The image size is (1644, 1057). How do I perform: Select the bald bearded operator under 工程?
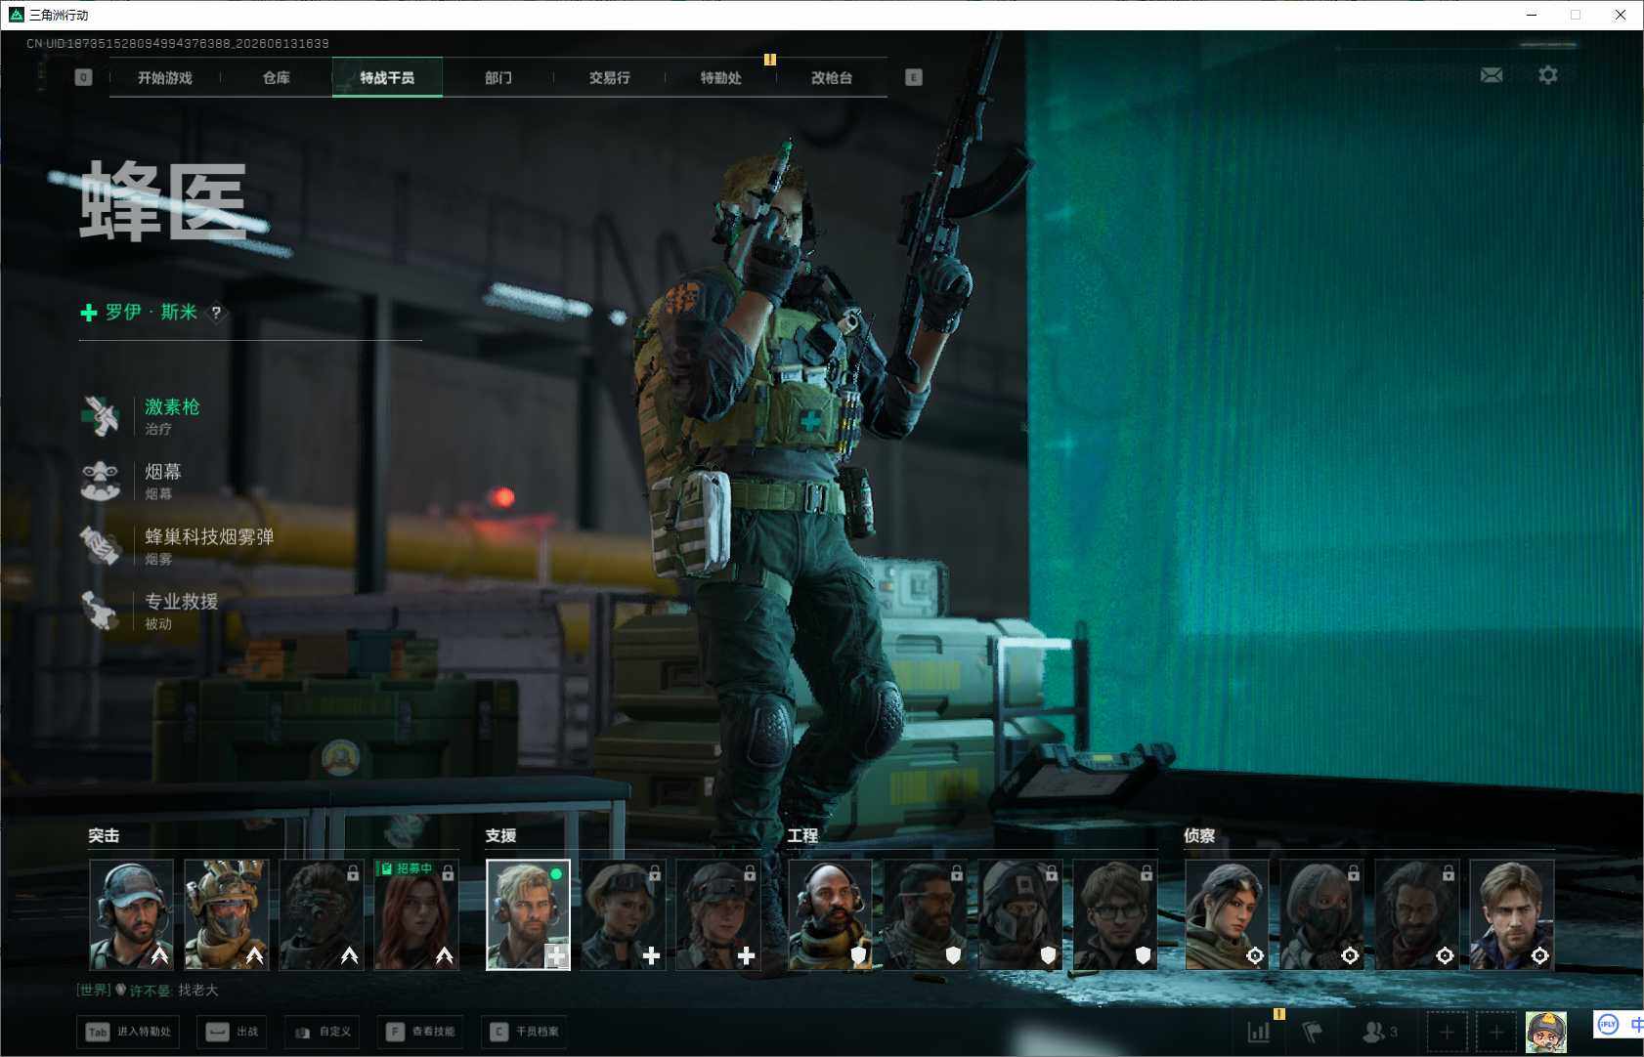pyautogui.click(x=830, y=914)
